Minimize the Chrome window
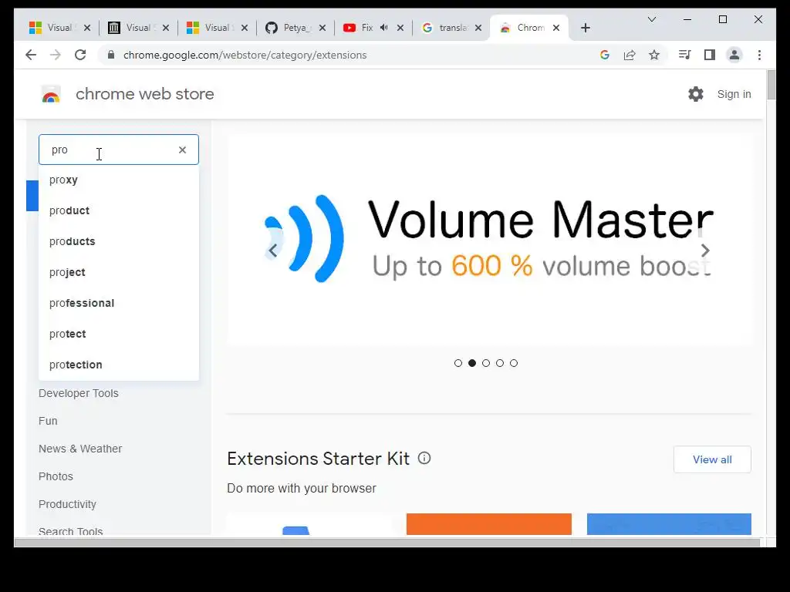 pyautogui.click(x=687, y=19)
